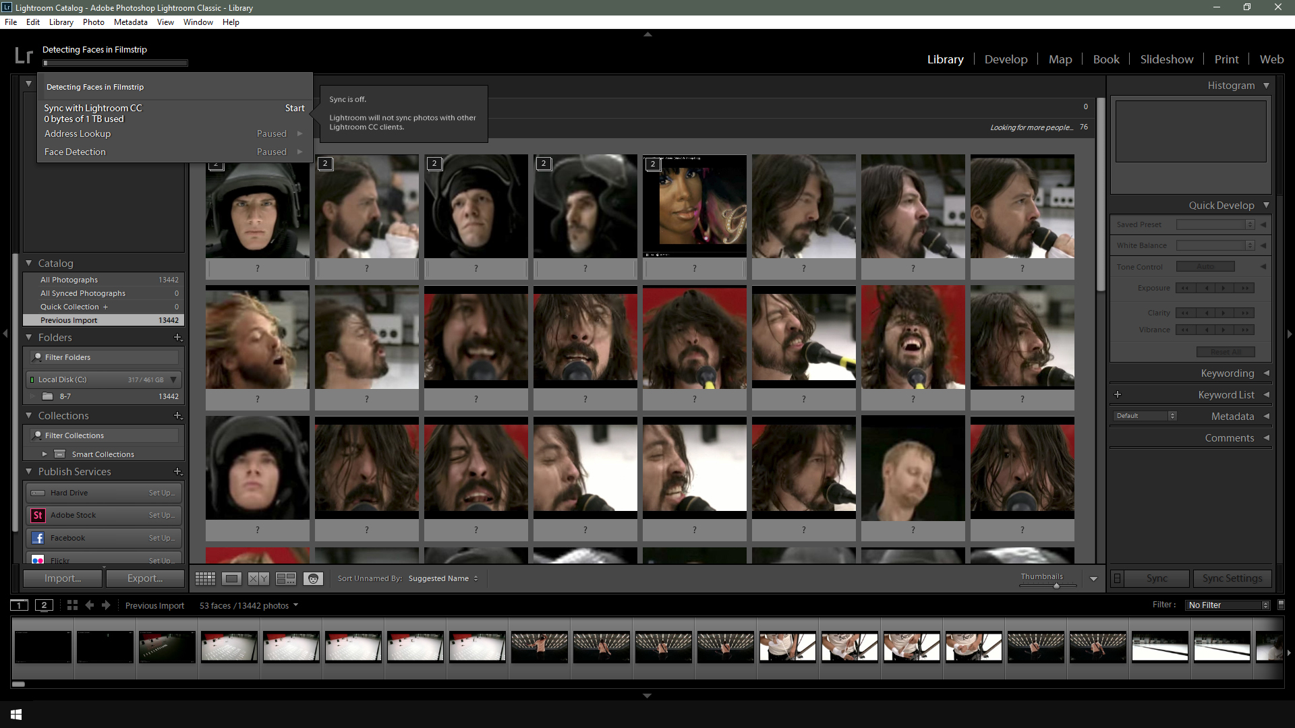1295x728 pixels.
Task: Toggle the auto sync switch beside Sync
Action: [1118, 578]
